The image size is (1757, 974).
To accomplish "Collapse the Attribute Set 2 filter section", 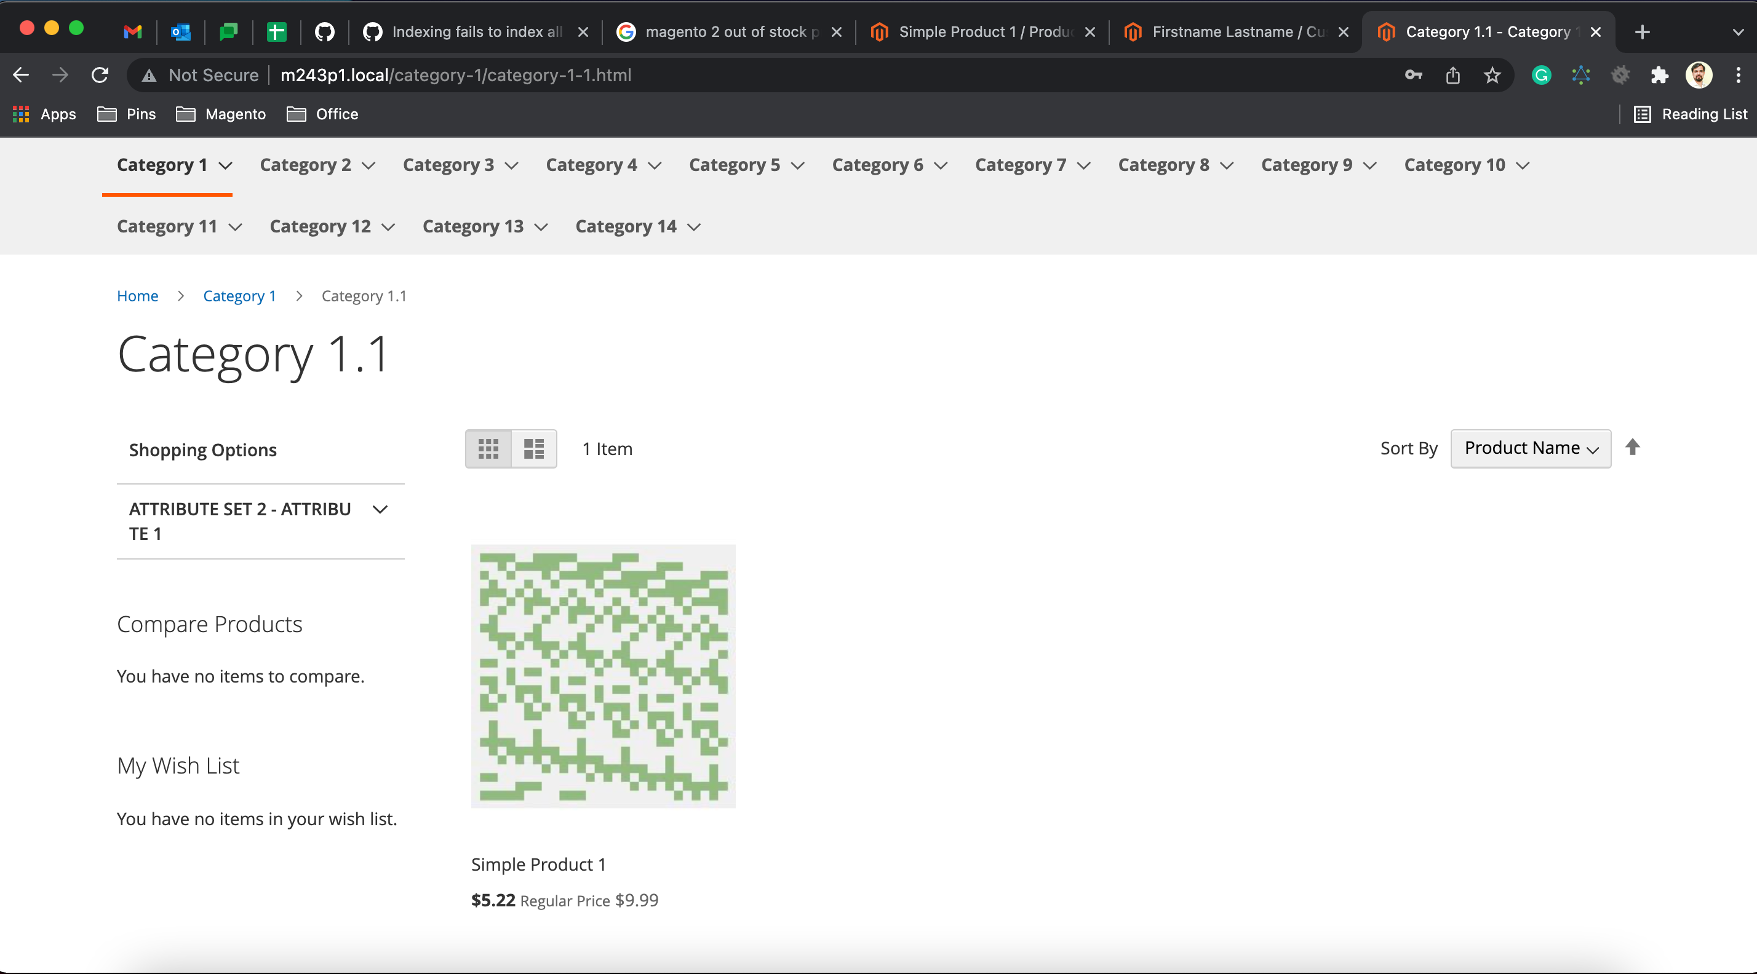I will pos(380,509).
